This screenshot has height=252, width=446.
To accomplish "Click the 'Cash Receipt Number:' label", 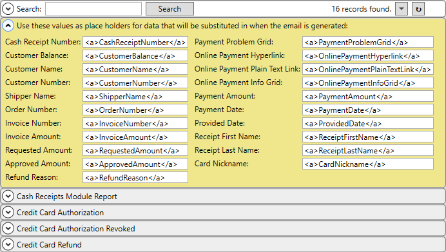I will pyautogui.click(x=43, y=42).
